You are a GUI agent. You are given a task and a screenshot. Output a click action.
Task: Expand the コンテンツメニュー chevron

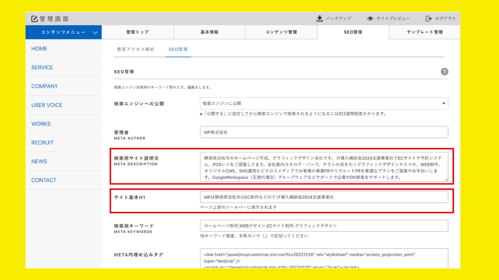[x=95, y=33]
